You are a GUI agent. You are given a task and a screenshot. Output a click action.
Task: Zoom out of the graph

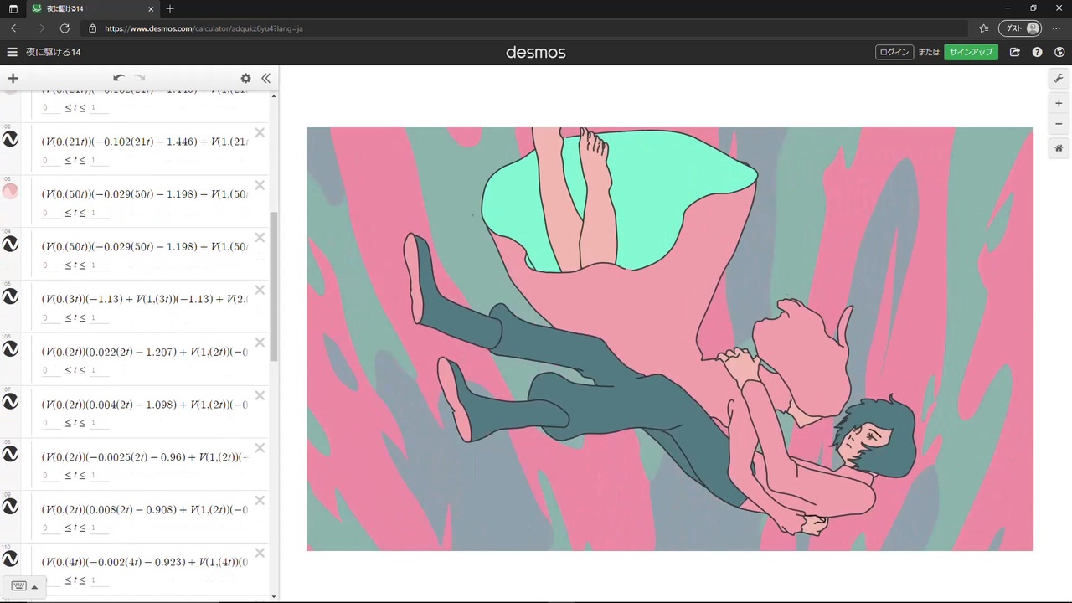tap(1059, 124)
